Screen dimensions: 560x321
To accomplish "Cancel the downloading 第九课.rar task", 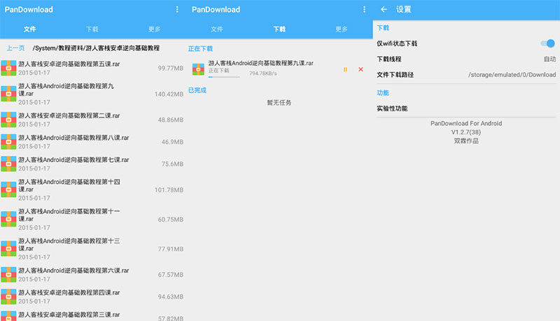I will [360, 69].
